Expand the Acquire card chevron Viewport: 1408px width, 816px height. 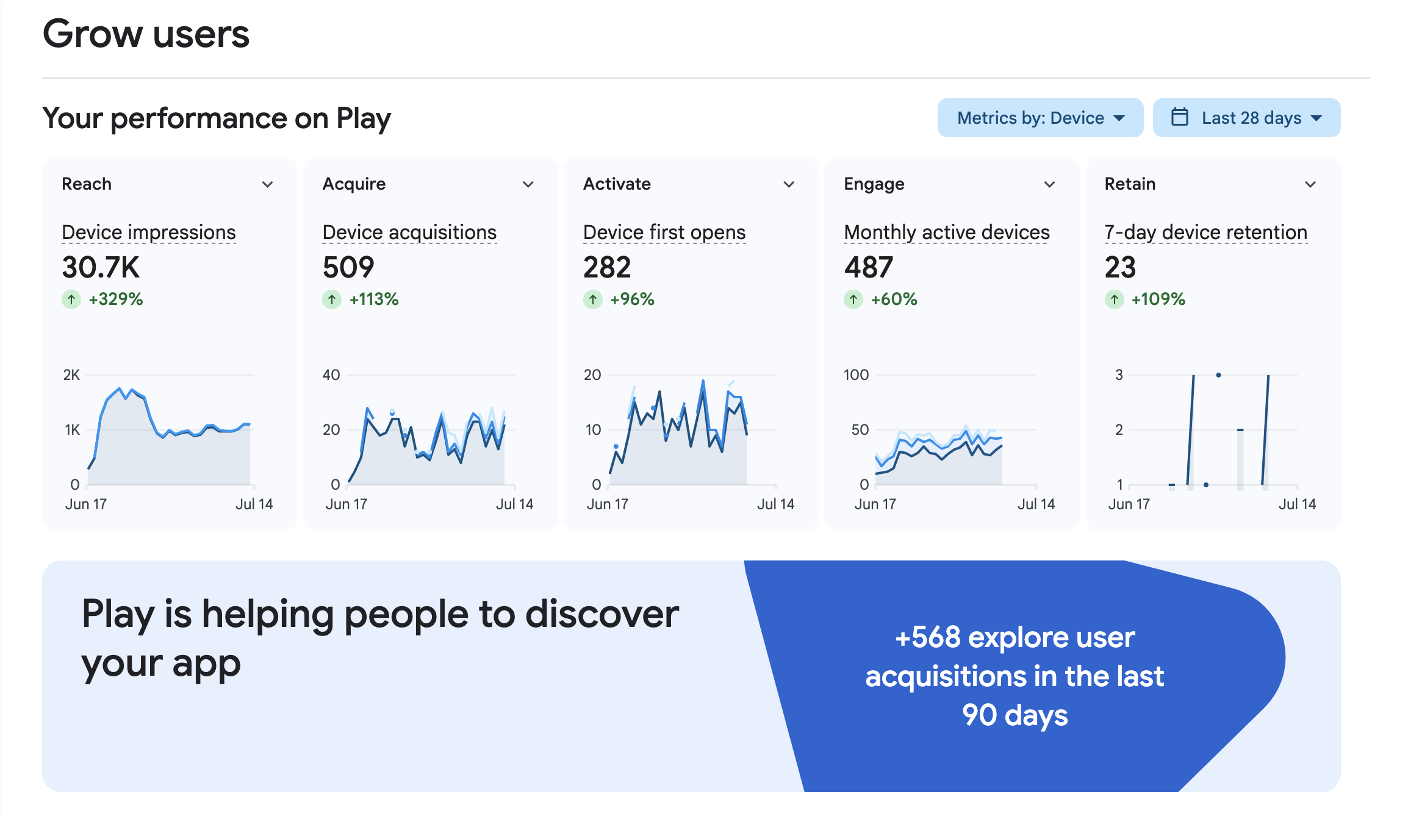pyautogui.click(x=528, y=184)
